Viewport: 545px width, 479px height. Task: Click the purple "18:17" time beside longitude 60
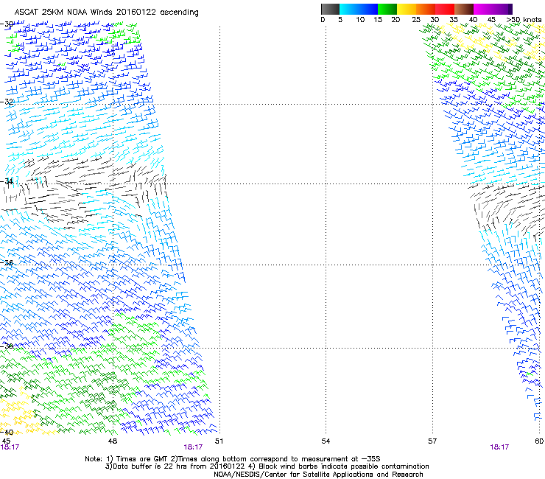point(499,447)
